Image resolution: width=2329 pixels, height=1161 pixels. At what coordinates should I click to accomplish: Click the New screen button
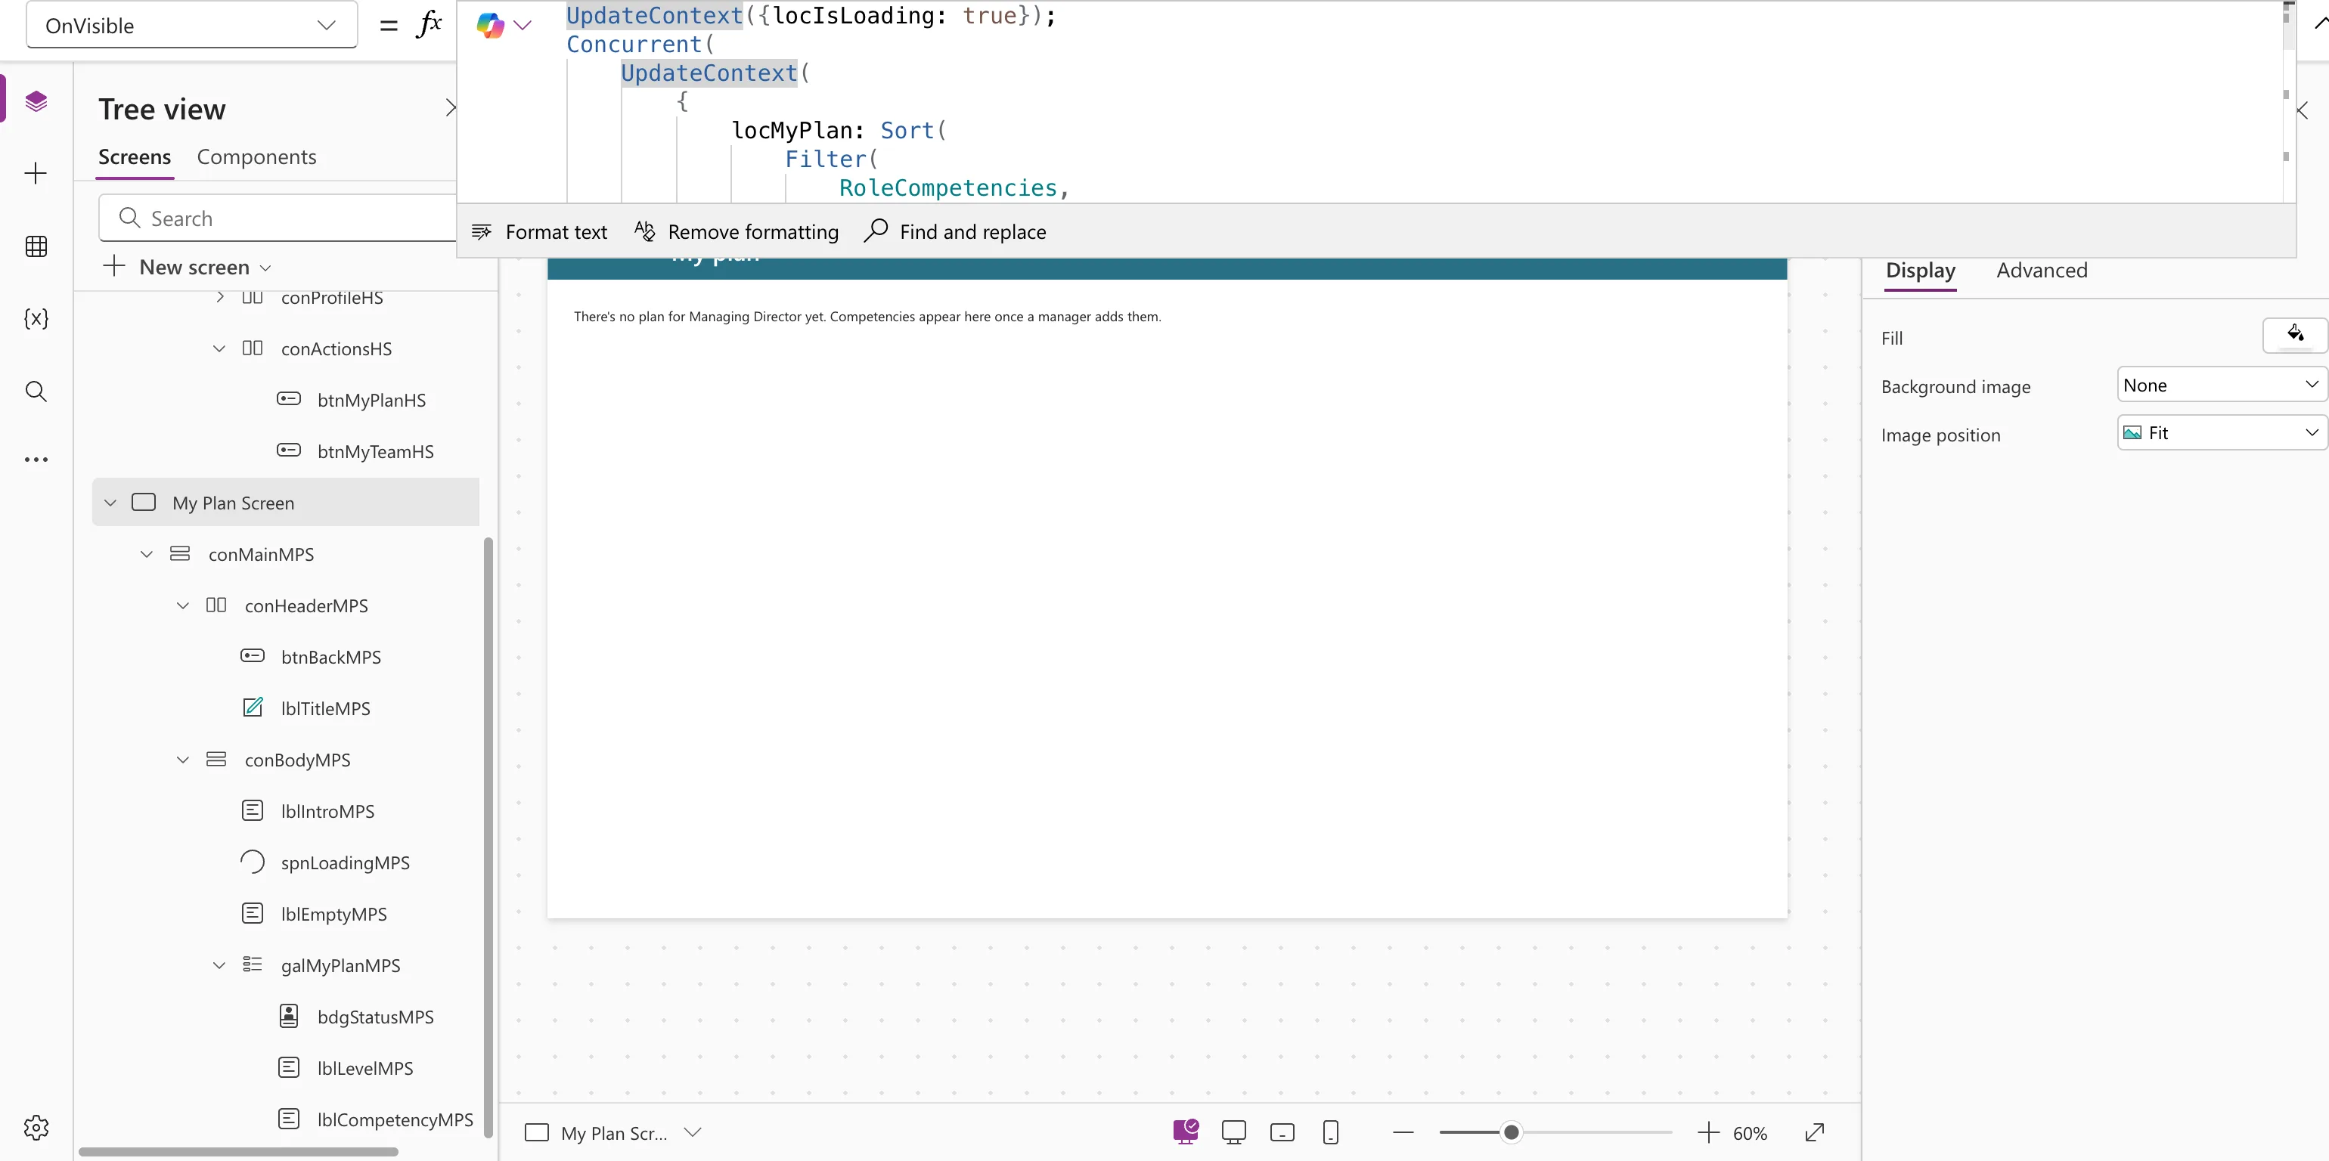tap(188, 267)
